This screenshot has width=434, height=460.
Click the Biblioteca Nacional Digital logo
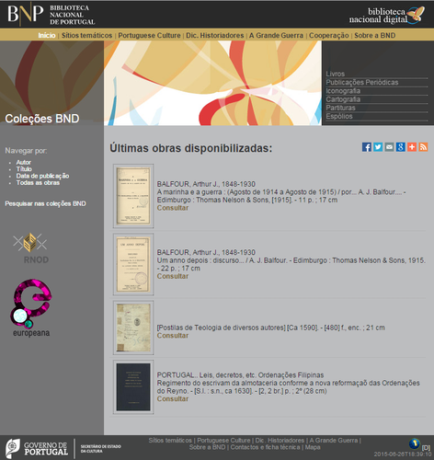point(387,16)
